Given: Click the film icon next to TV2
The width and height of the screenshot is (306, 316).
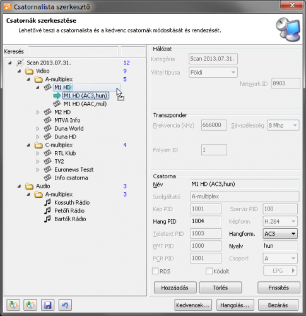Looking at the screenshot, I should 47,161.
